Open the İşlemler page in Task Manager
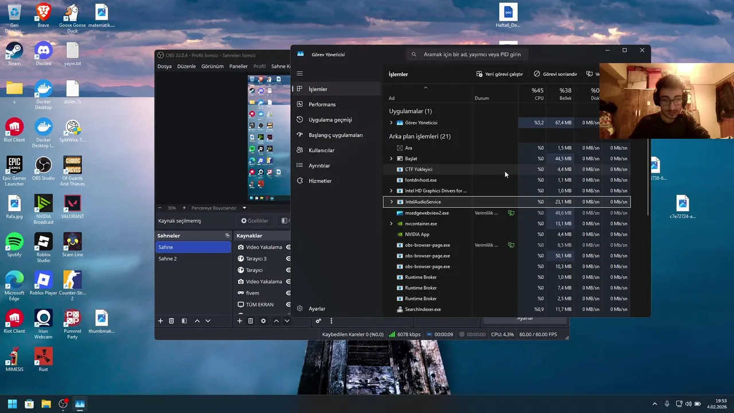Image resolution: width=734 pixels, height=413 pixels. click(337, 89)
